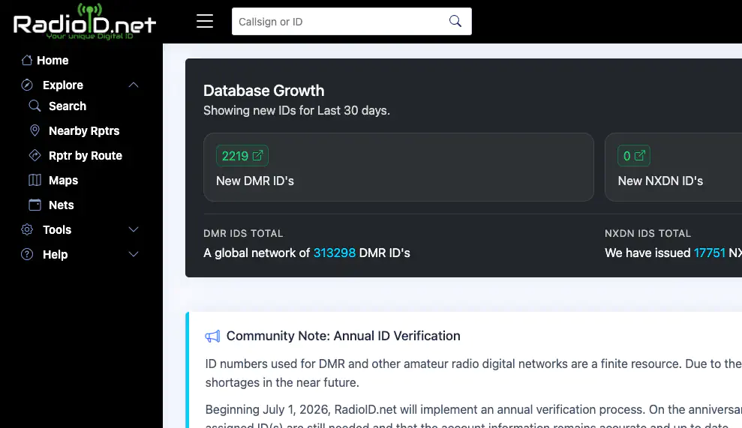Open the Home menu item
Image resolution: width=742 pixels, height=428 pixels.
[53, 61]
